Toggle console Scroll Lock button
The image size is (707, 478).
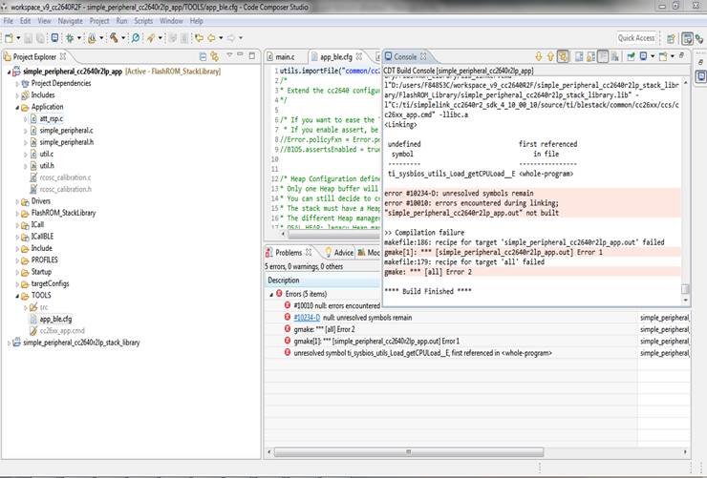[590, 56]
